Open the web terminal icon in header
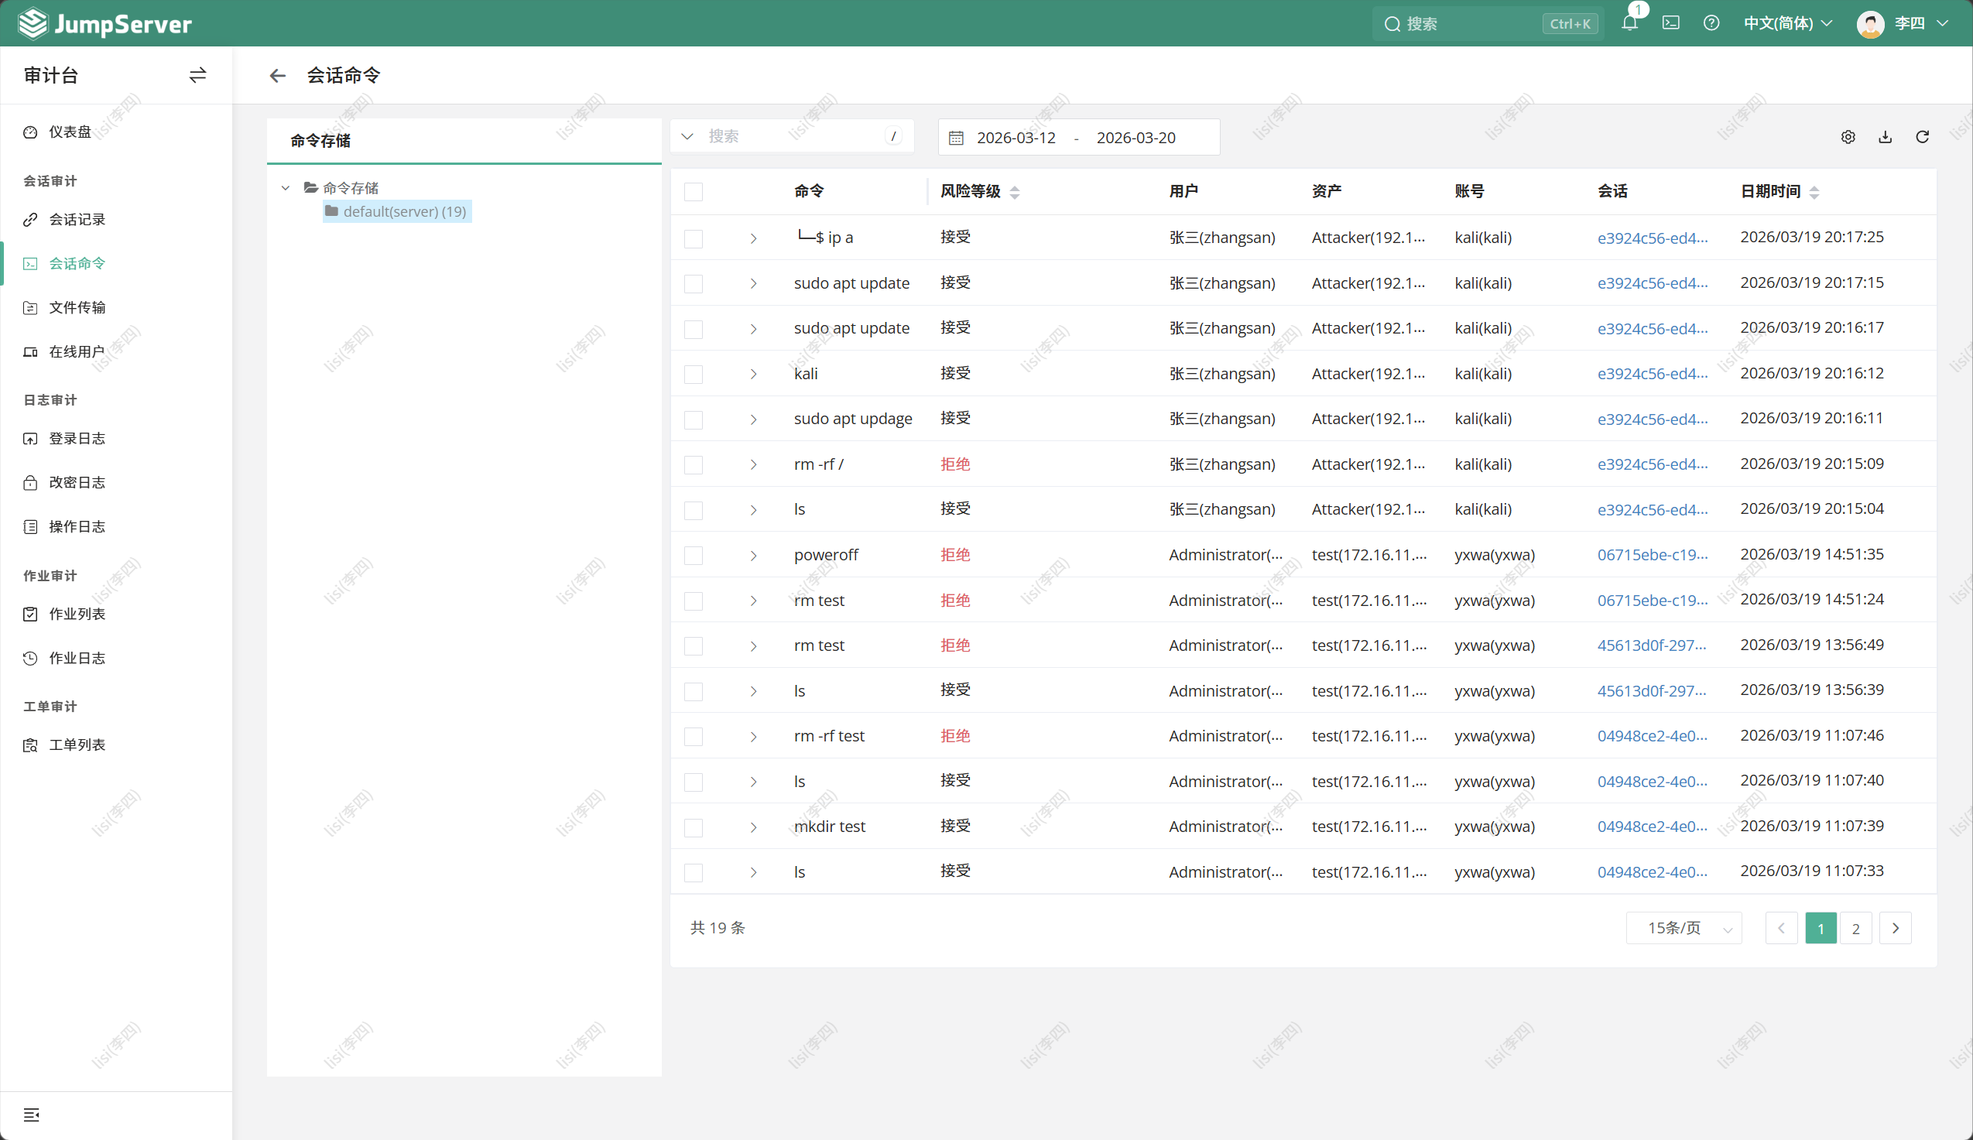The width and height of the screenshot is (1973, 1140). [1671, 22]
